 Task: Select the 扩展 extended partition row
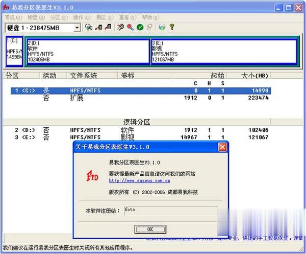tap(141, 98)
